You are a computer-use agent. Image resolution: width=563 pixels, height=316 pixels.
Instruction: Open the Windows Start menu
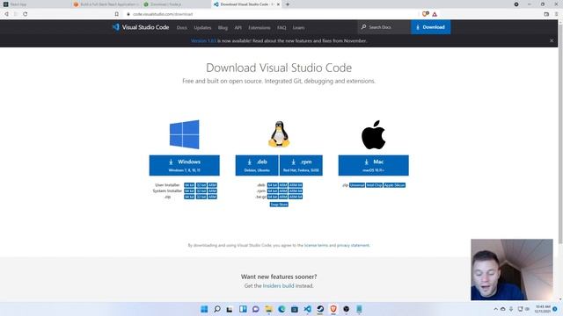pos(204,309)
